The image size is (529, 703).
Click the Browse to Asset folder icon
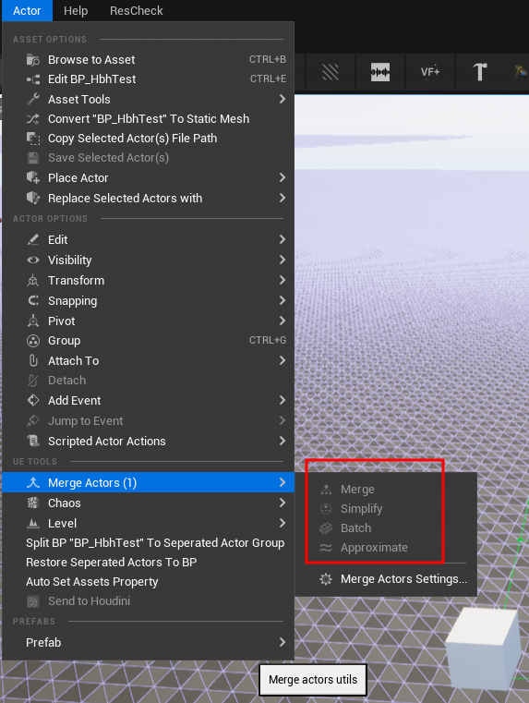pos(33,60)
